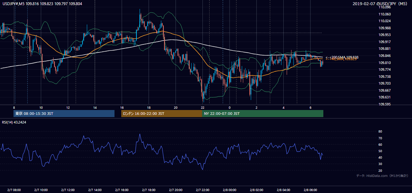Click price axis label 110.096
The width and height of the screenshot is (412, 193).
pos(385,7)
